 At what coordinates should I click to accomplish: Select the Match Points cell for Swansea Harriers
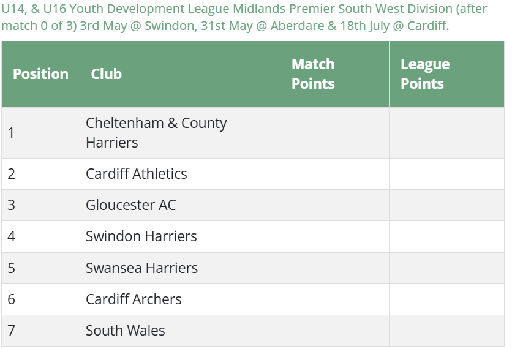point(334,268)
